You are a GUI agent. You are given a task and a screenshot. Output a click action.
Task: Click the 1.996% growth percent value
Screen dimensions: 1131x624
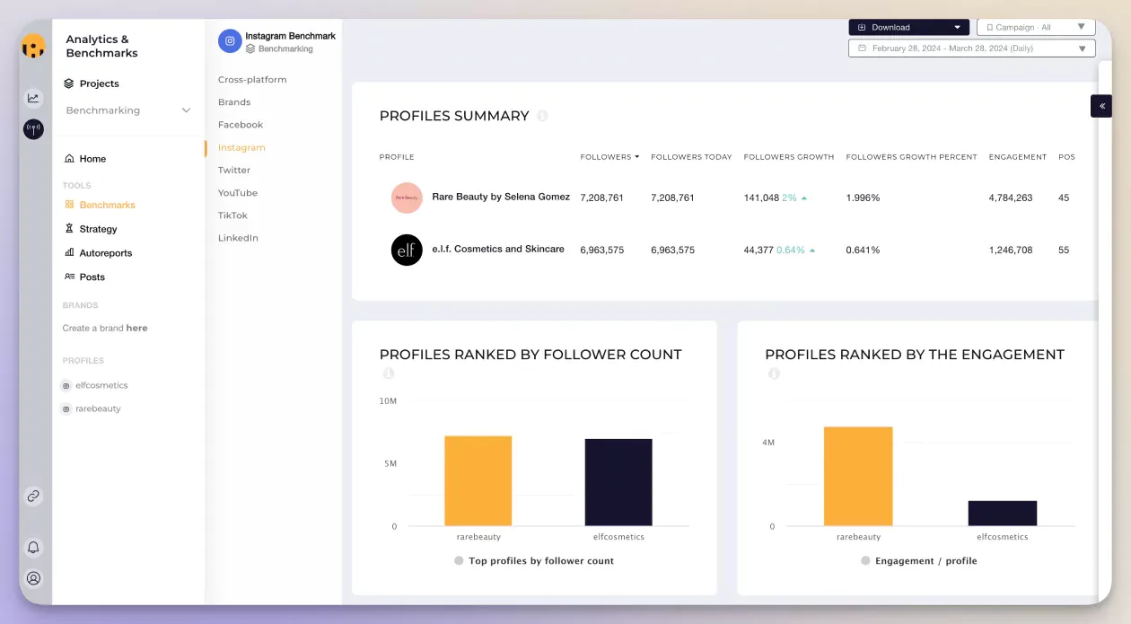pyautogui.click(x=863, y=198)
